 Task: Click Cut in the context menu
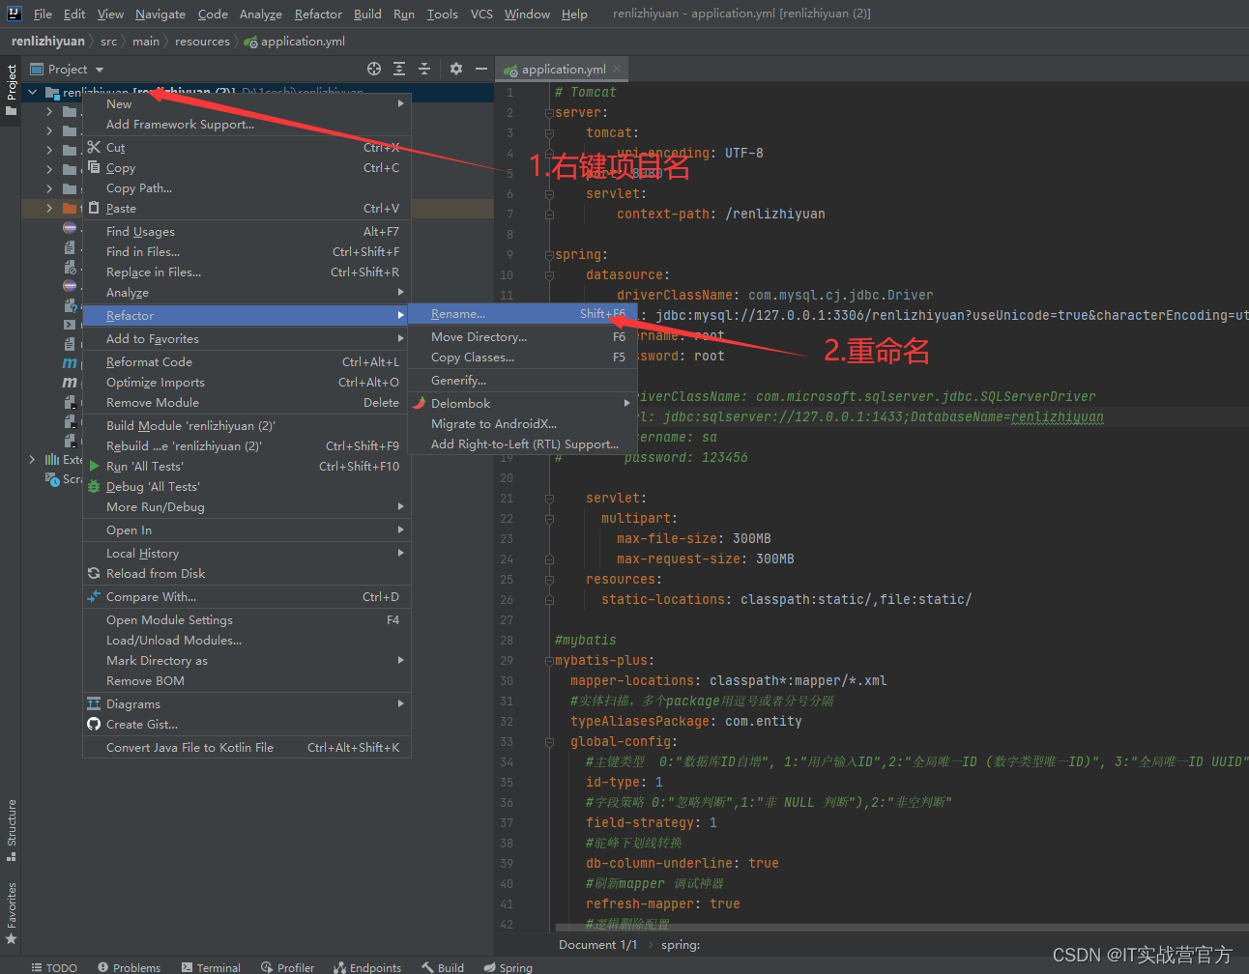(247, 148)
